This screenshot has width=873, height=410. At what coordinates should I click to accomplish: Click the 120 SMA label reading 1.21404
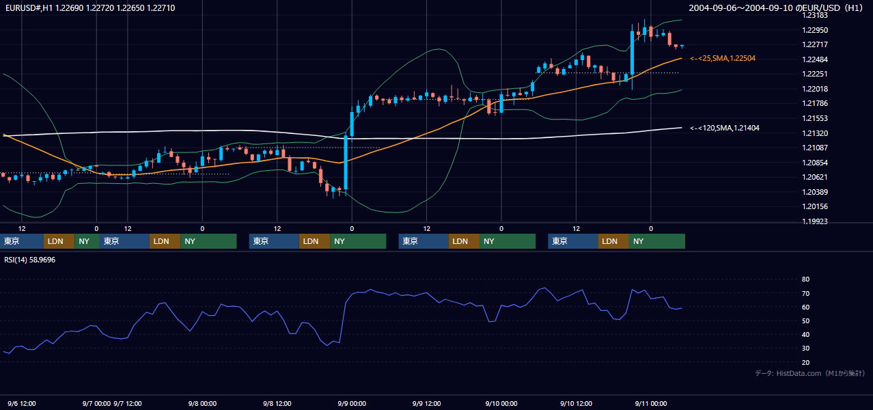pyautogui.click(x=725, y=128)
